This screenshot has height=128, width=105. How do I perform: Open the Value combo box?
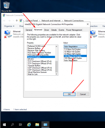point(75,46)
